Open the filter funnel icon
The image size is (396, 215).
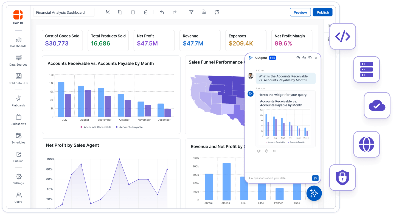191,12
